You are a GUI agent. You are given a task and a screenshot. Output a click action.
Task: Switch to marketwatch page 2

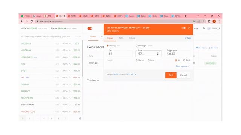tap(29, 118)
